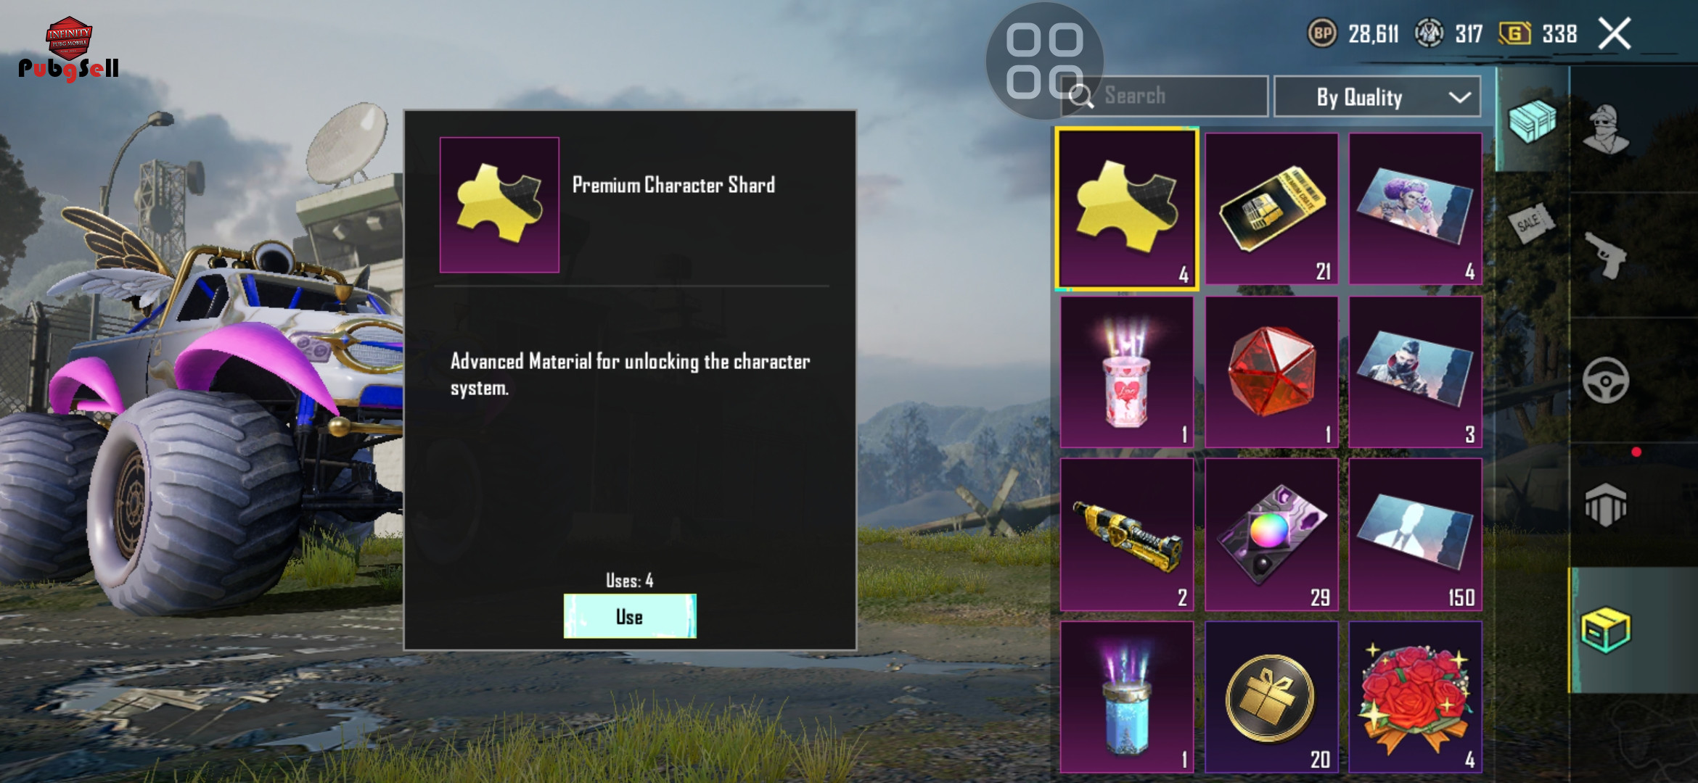Open the By Quality sort dropdown
The image size is (1698, 783).
(1377, 96)
